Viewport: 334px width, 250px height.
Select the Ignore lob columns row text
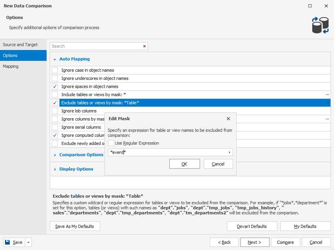pos(79,111)
